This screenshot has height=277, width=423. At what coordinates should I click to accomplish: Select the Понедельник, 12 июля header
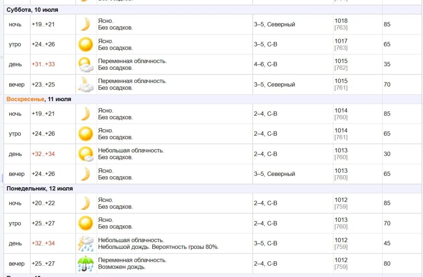pos(40,188)
